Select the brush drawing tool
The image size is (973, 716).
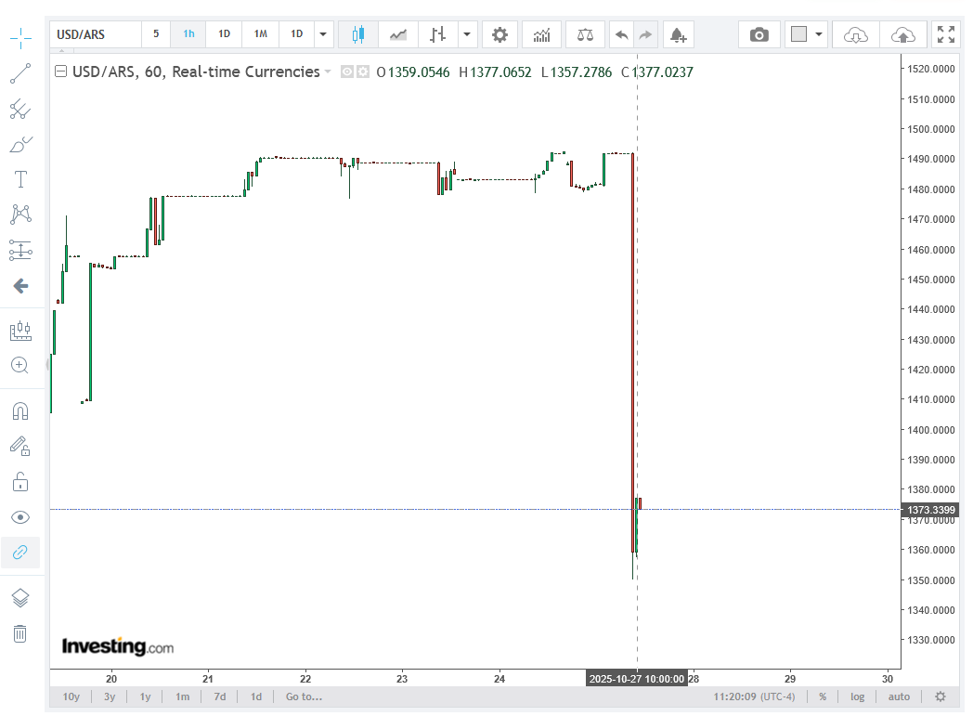20,145
